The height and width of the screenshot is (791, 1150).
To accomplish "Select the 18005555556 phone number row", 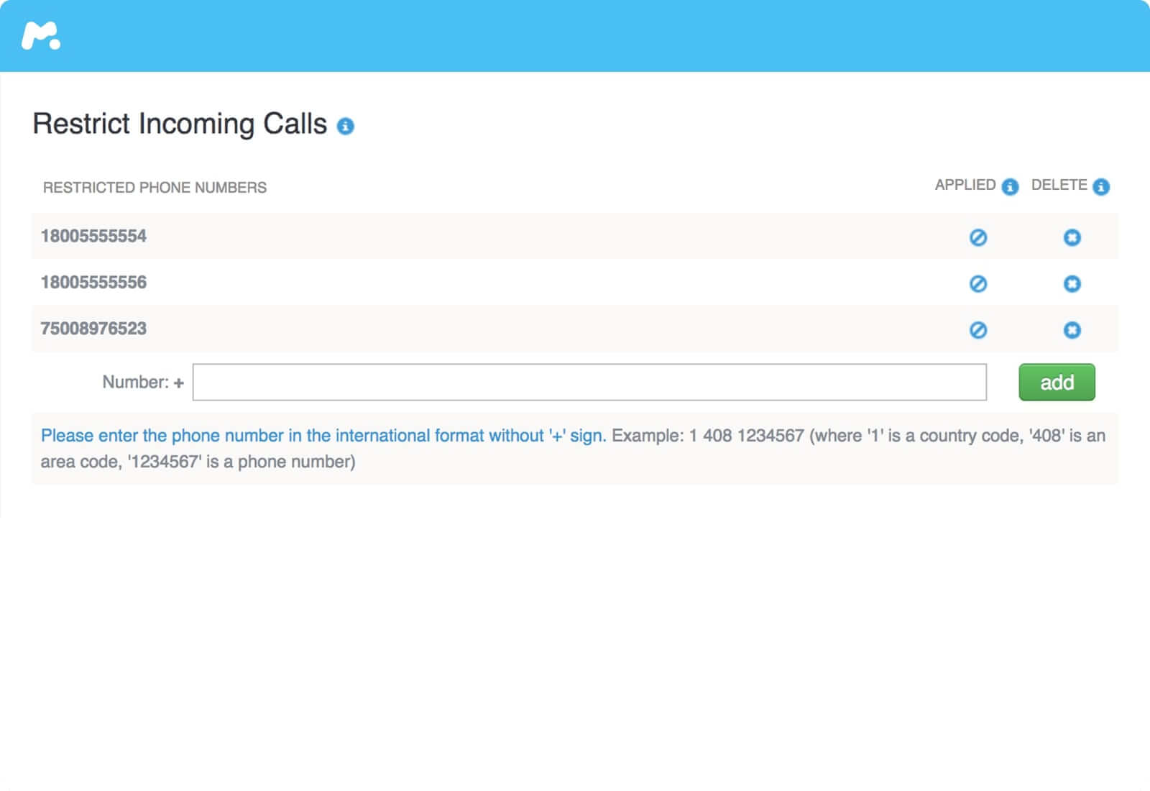I will [93, 283].
